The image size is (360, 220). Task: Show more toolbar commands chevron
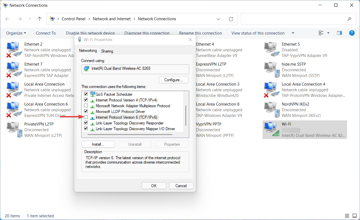pos(293,33)
